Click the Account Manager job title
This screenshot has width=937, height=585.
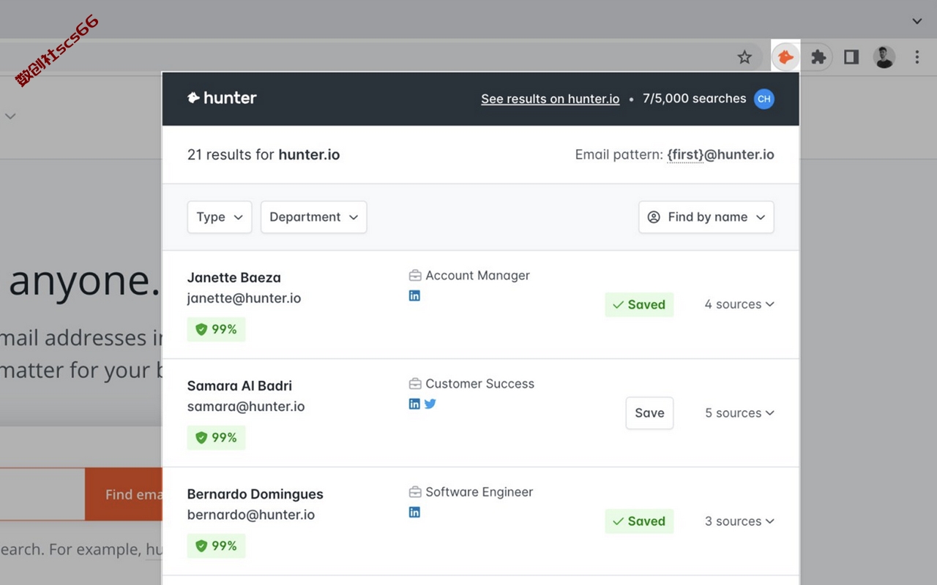(478, 276)
